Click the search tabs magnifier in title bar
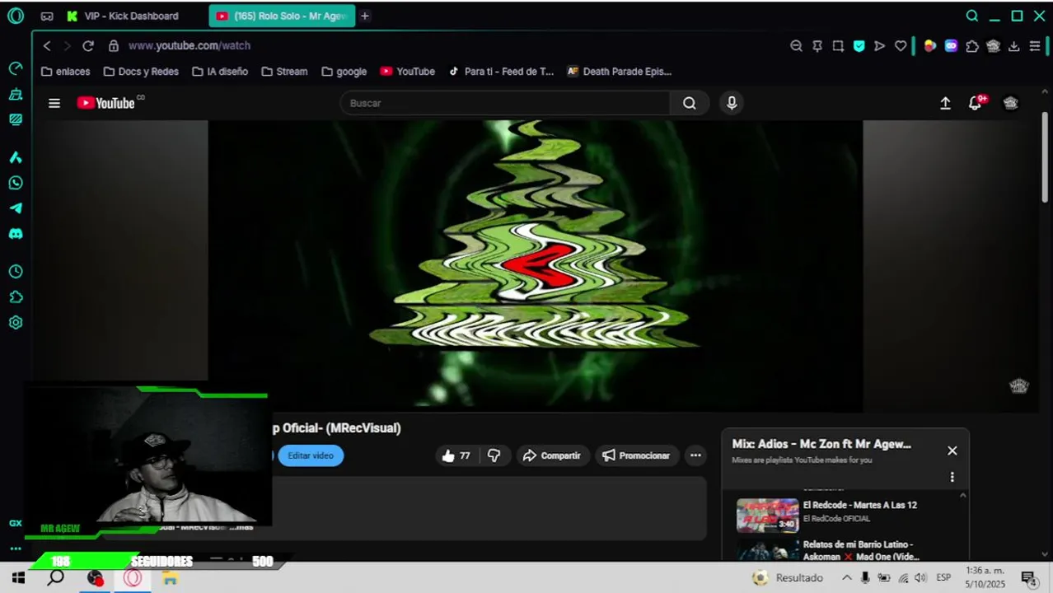The image size is (1053, 593). (x=972, y=16)
